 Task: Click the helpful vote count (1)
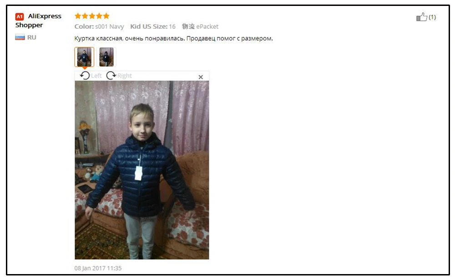432,17
